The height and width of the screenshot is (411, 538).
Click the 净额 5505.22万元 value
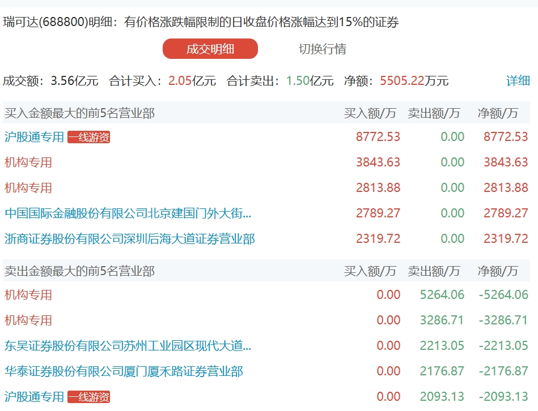(414, 81)
